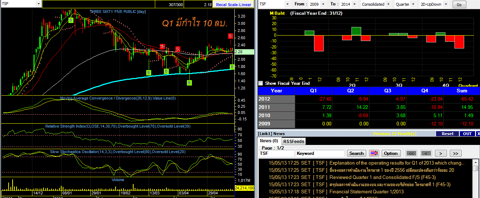Go to next news page with > button
The width and height of the screenshot is (480, 198).
pyautogui.click(x=441, y=153)
